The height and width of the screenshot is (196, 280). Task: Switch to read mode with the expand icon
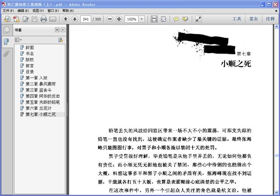198,19
